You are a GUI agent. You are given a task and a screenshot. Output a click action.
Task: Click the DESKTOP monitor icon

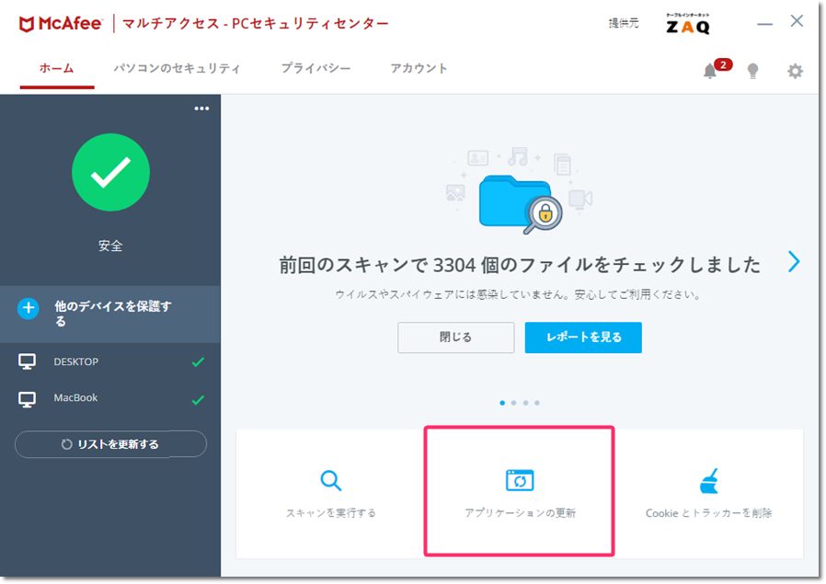(27, 361)
